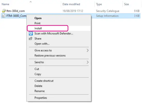Sort by the Date modified column header
142x103 pixels.
(71, 4)
